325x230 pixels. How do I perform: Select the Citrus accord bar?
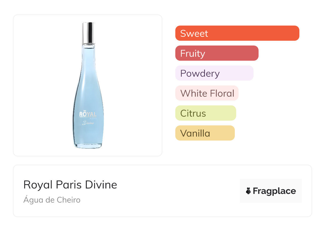point(205,113)
